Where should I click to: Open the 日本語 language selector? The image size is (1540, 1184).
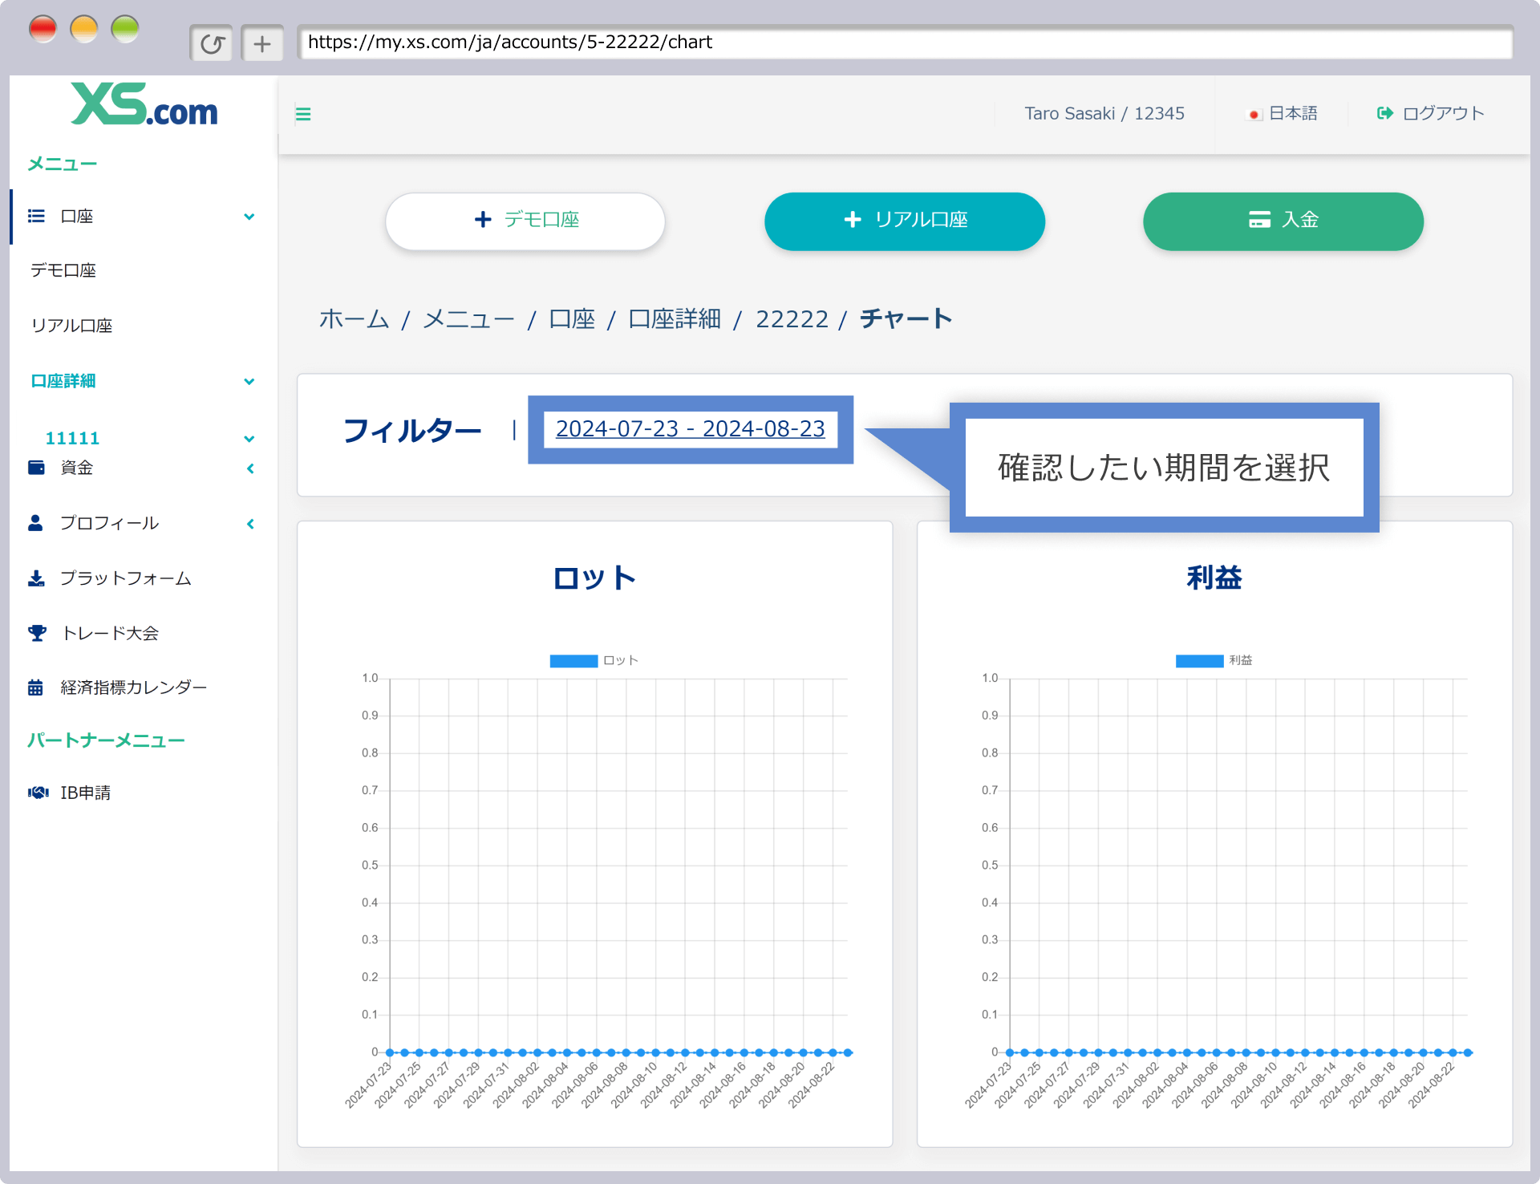pos(1293,114)
